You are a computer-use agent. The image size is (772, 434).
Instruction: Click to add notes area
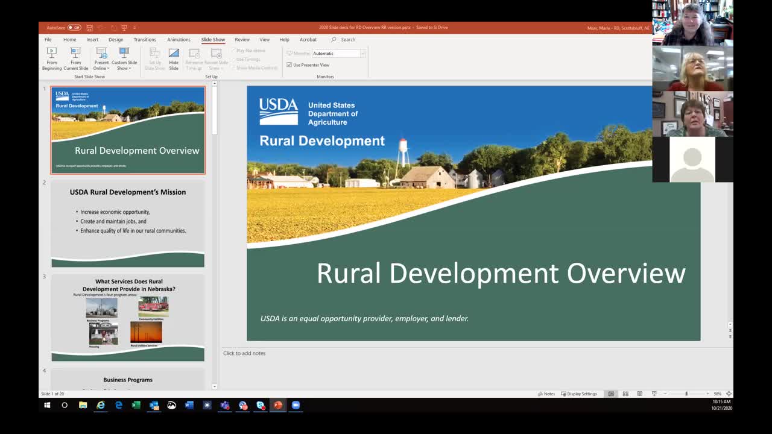pos(244,353)
